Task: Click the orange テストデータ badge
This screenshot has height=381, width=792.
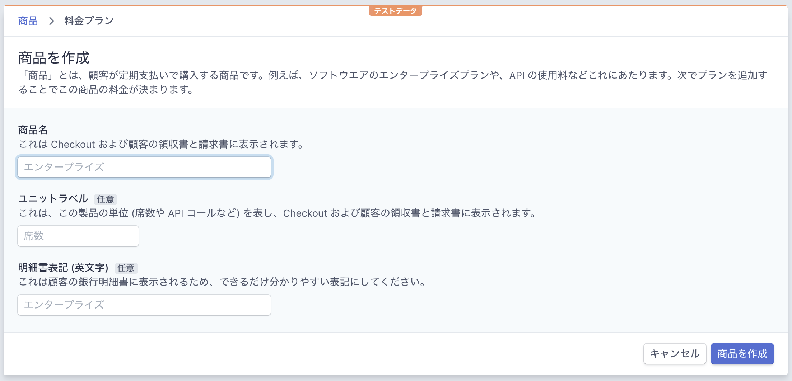Action: (x=395, y=10)
